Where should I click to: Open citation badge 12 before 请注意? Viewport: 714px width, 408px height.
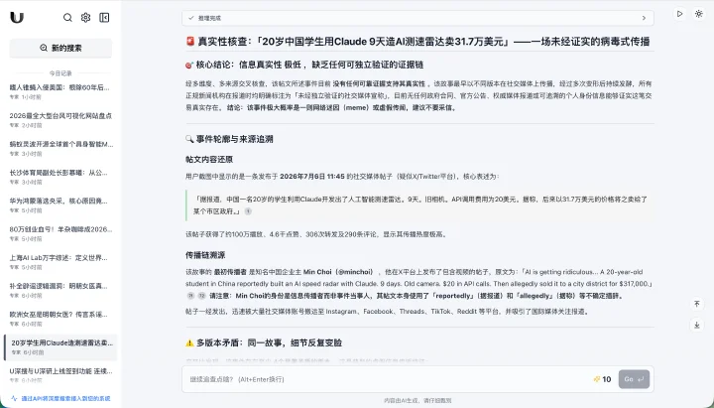point(201,296)
